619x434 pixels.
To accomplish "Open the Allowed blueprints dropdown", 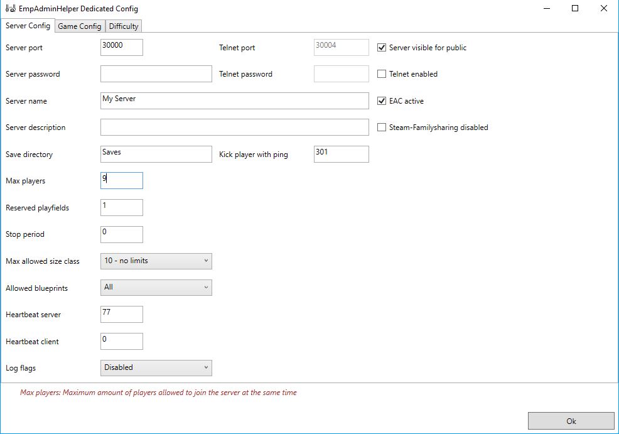I will pyautogui.click(x=156, y=287).
